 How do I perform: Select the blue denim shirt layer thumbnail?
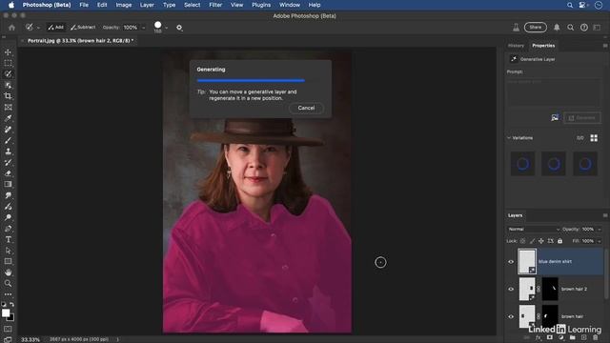(527, 262)
